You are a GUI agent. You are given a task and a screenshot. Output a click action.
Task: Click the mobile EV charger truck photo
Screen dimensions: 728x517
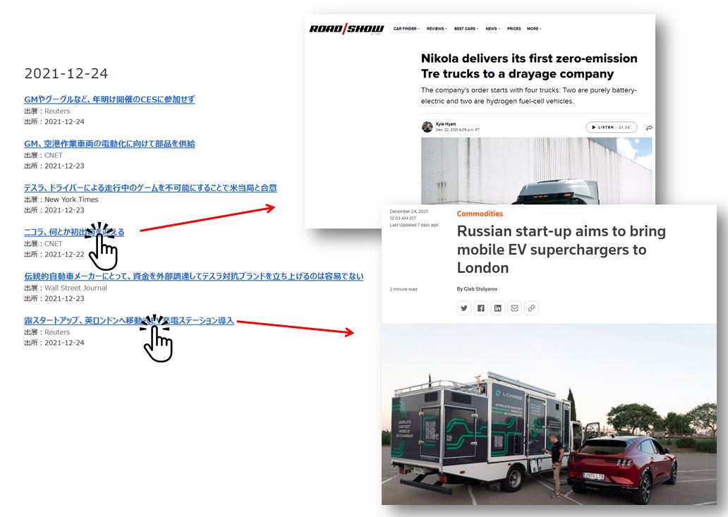(x=549, y=414)
